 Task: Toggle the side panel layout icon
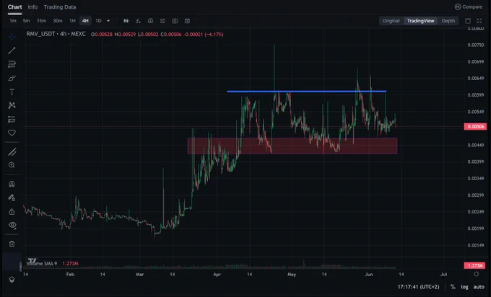point(467,21)
